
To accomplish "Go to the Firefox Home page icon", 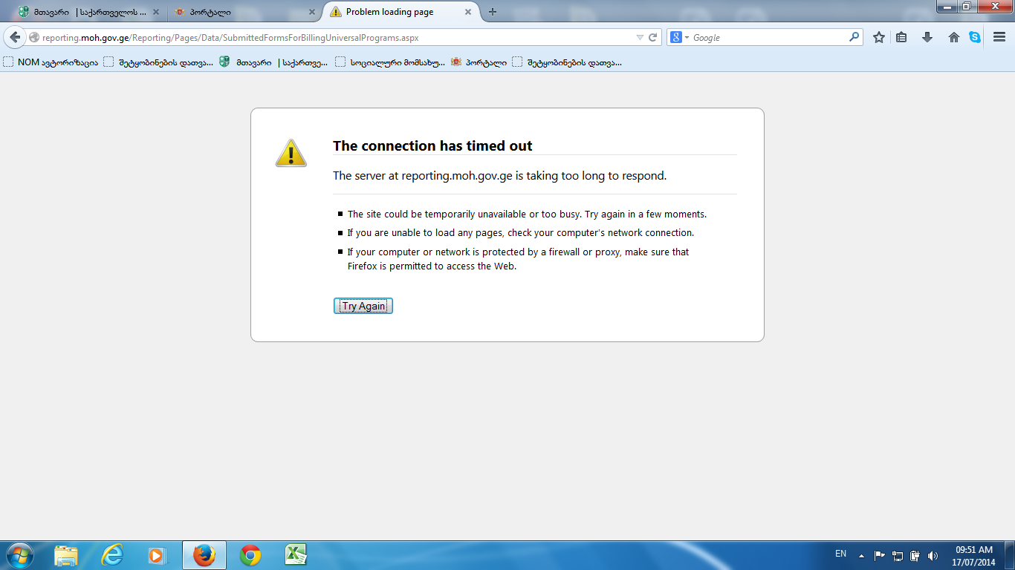I will [x=953, y=37].
